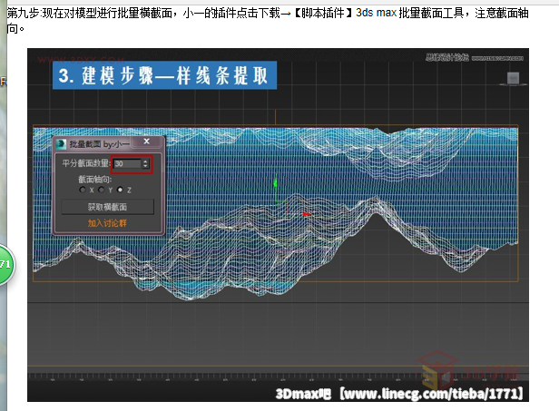Viewport: 559px width, 411px height.
Task: Close the 批量截面 by:小一 dialog
Action: click(146, 142)
